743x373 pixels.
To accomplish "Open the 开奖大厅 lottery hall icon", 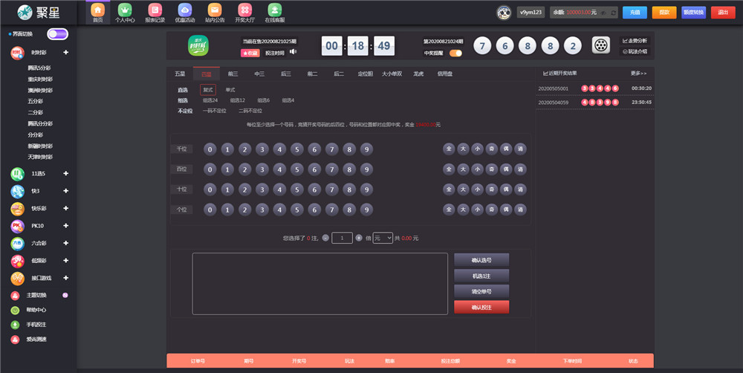I will coord(244,10).
